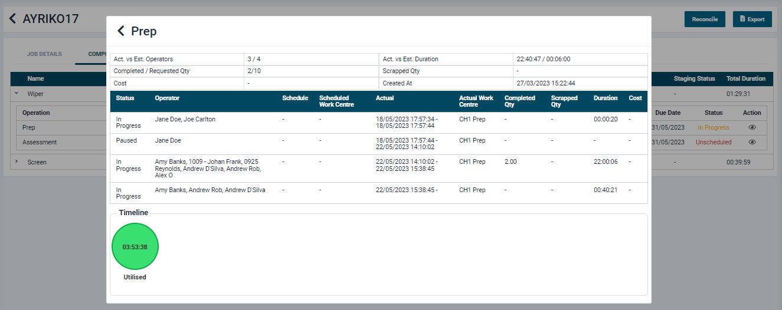The image size is (782, 310).
Task: Click the Completed Qty column header
Action: click(x=519, y=101)
